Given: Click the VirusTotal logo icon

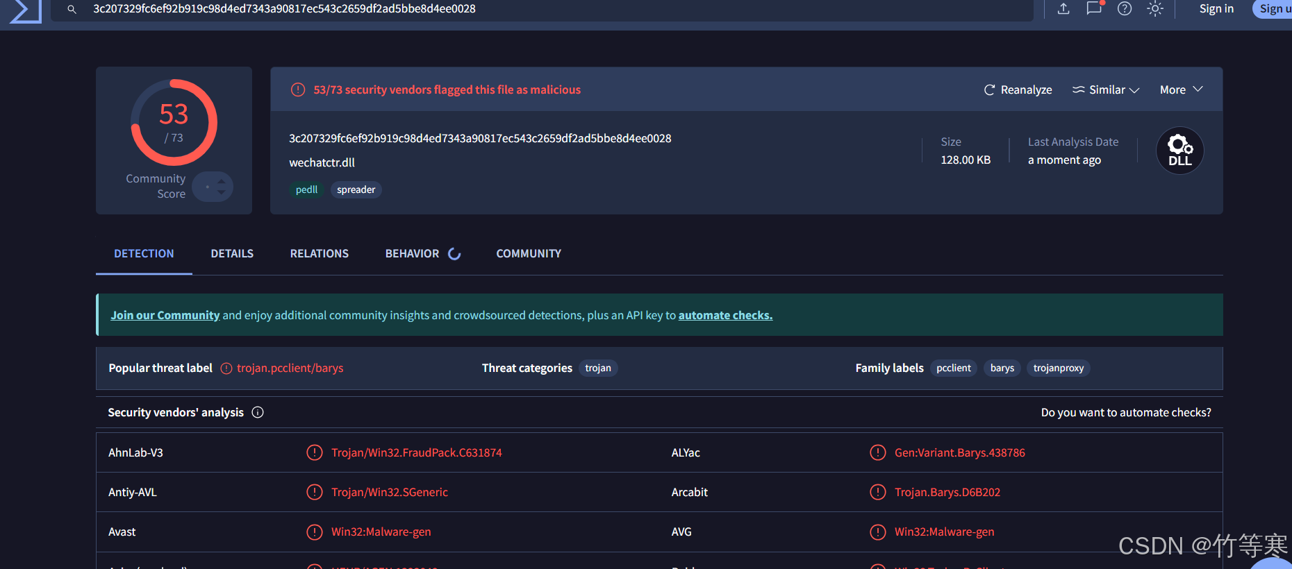Looking at the screenshot, I should coord(26,11).
